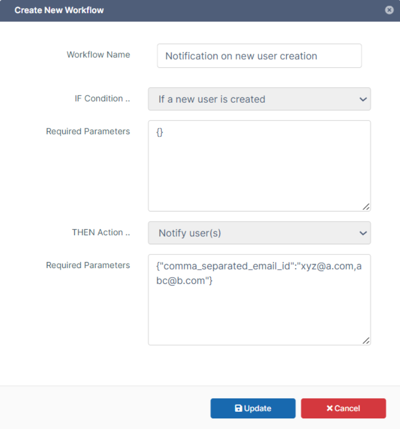The height and width of the screenshot is (429, 400).
Task: Click the textarea containing email addresses
Action: click(x=259, y=299)
